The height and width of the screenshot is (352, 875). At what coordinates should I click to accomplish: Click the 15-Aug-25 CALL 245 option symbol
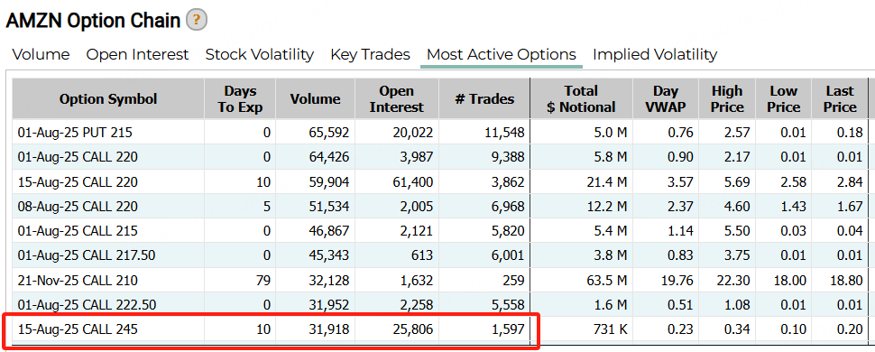click(78, 329)
